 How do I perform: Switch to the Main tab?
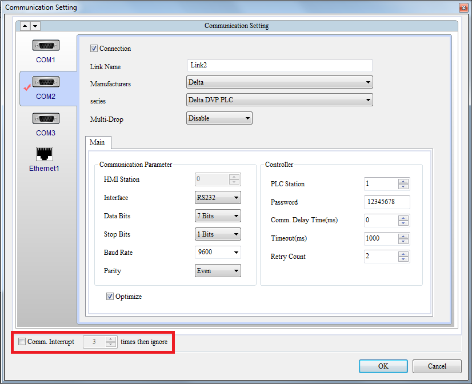(x=98, y=142)
